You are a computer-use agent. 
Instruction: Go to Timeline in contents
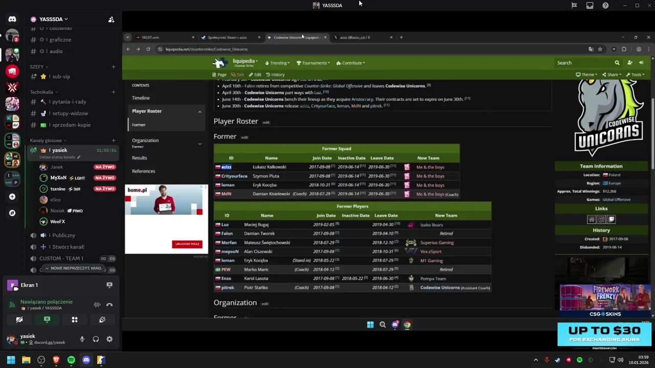141,98
